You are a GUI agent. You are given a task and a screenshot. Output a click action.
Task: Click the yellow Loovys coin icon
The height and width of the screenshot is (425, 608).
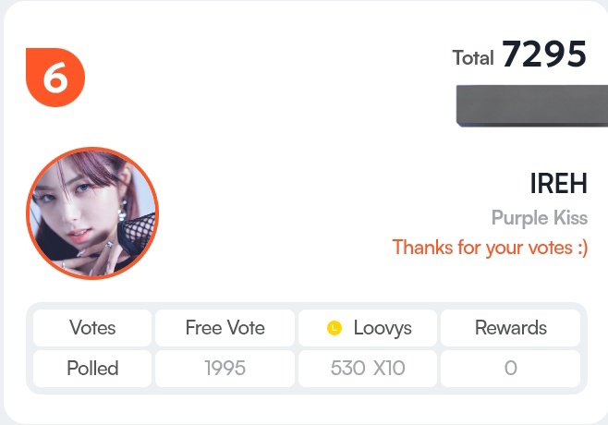point(334,328)
